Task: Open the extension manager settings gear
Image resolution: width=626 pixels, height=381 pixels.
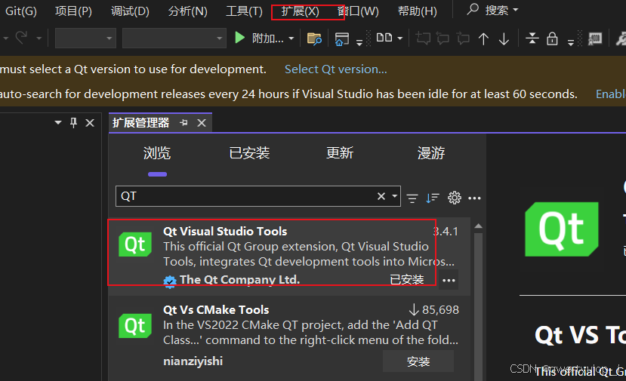Action: 455,198
